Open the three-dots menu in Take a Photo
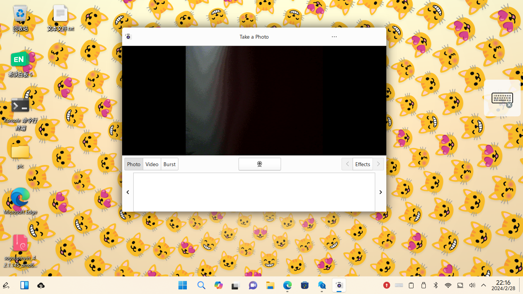 coord(334,37)
